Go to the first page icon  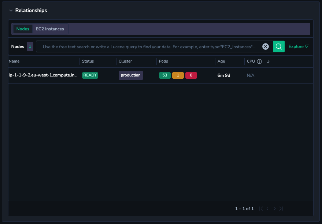tap(261, 209)
